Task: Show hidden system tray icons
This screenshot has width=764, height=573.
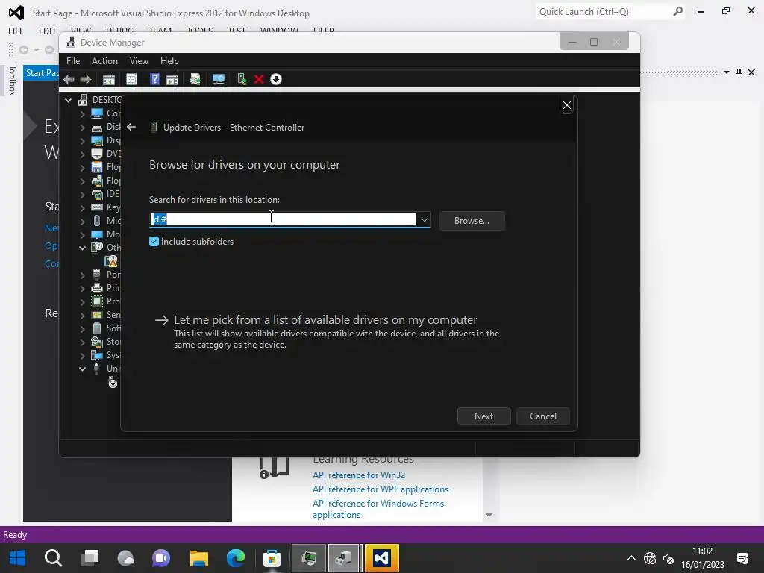Action: pos(631,558)
